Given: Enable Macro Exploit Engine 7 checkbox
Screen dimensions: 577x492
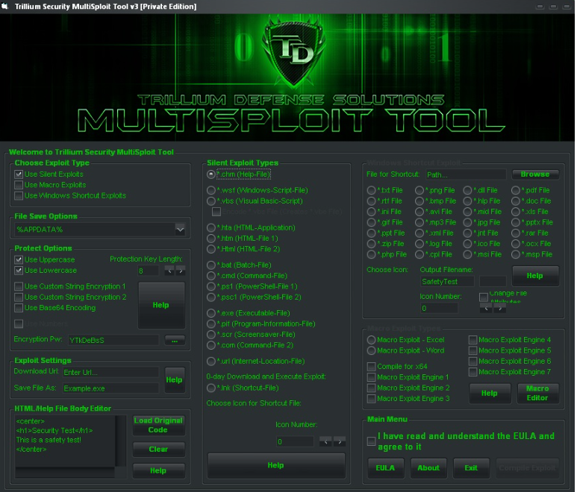Looking at the screenshot, I should [x=472, y=372].
